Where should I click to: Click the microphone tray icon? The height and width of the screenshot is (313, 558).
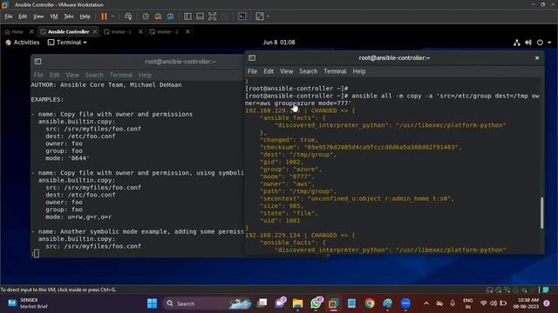pos(453,303)
